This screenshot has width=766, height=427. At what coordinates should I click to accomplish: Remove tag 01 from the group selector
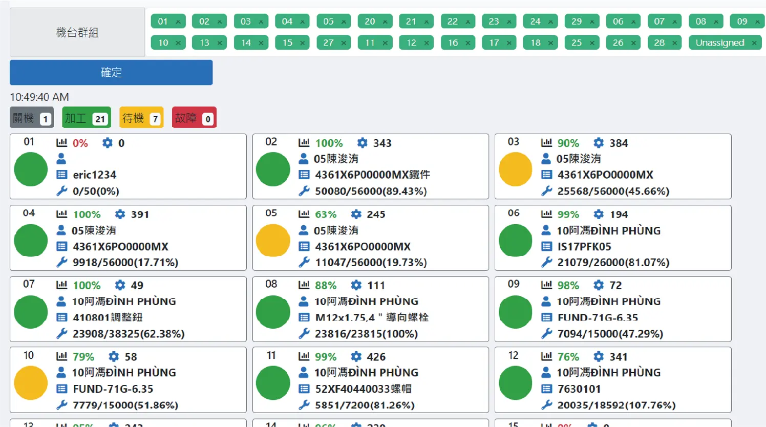click(x=178, y=22)
